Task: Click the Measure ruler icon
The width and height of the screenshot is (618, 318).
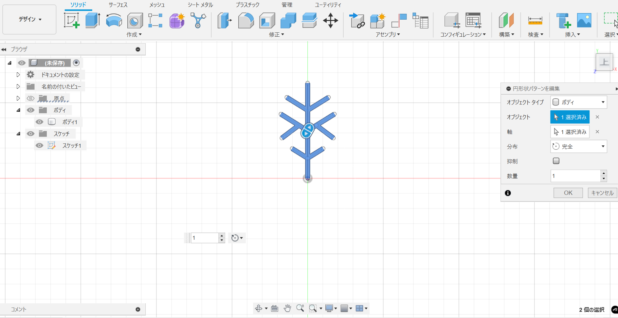Action: 535,20
